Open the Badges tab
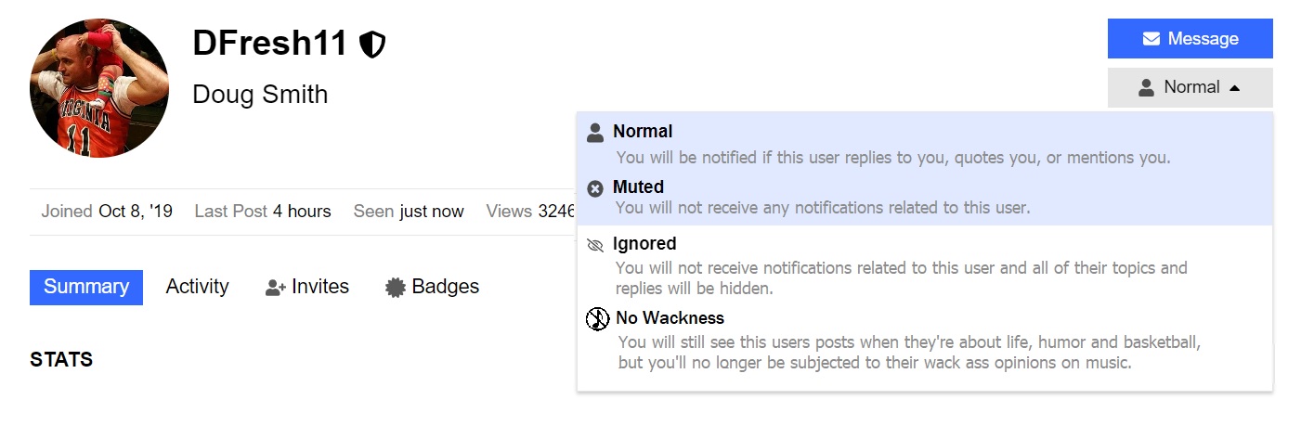This screenshot has width=1314, height=425. [x=445, y=287]
